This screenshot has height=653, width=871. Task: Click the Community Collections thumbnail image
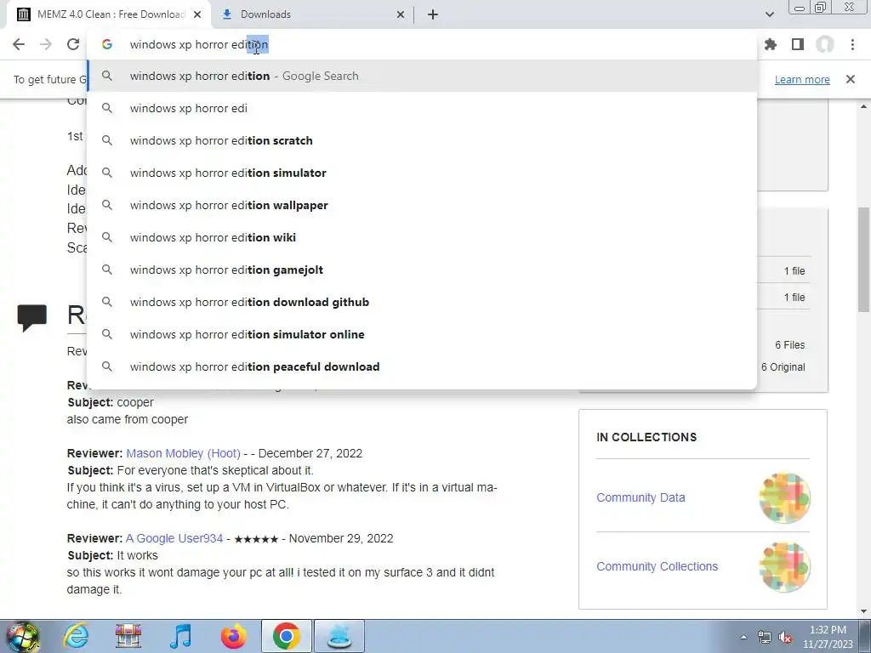click(x=784, y=567)
